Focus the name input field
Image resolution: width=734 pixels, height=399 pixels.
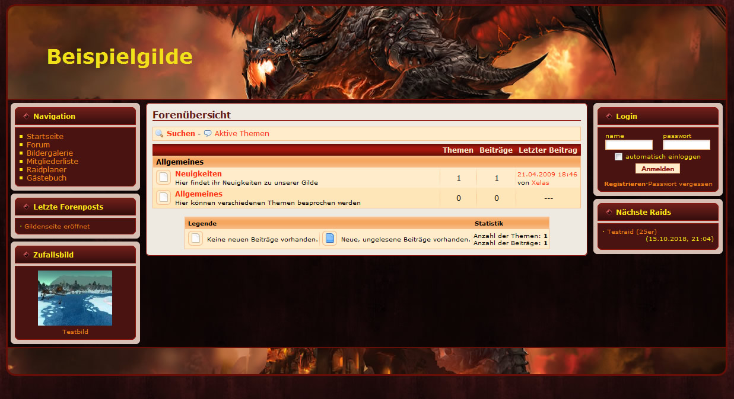tap(629, 145)
